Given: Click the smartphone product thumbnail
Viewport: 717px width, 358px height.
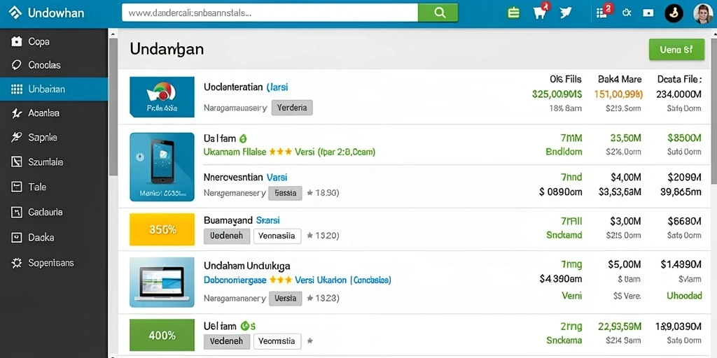Looking at the screenshot, I should (x=162, y=166).
